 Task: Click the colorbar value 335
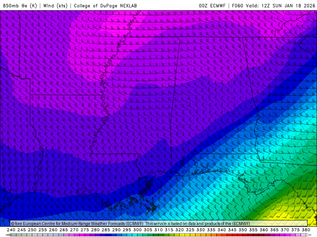[x=211, y=230]
